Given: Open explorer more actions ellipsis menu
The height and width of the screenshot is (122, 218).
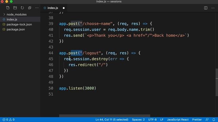Looking at the screenshot, I should coord(37,8).
